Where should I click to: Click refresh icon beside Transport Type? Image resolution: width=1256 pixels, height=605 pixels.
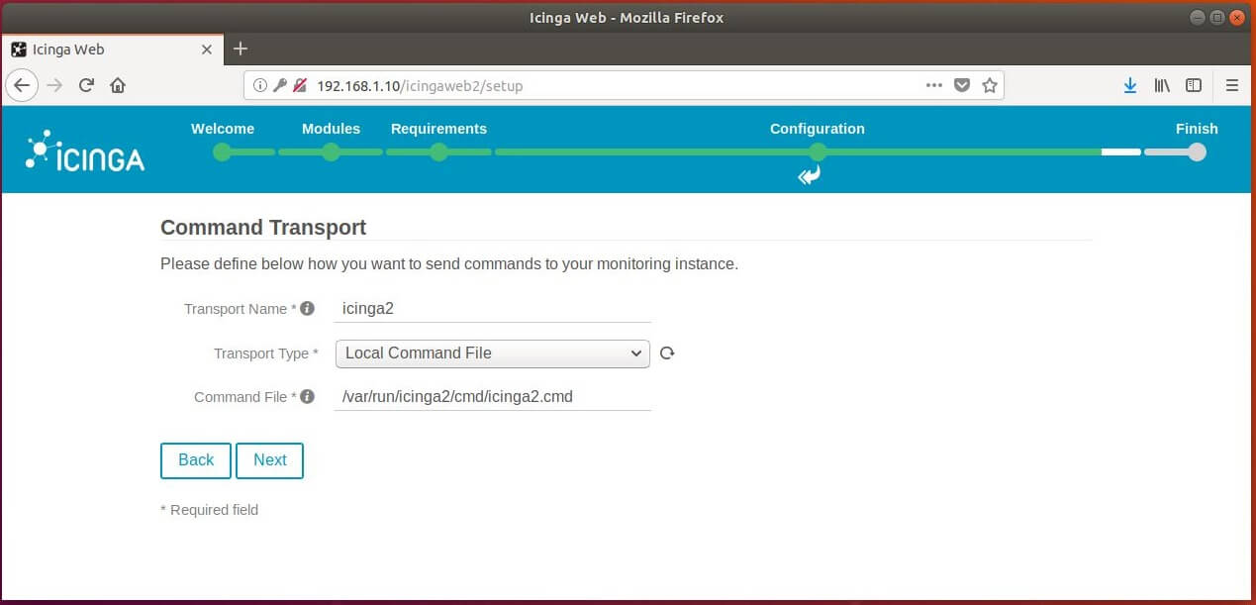[667, 353]
